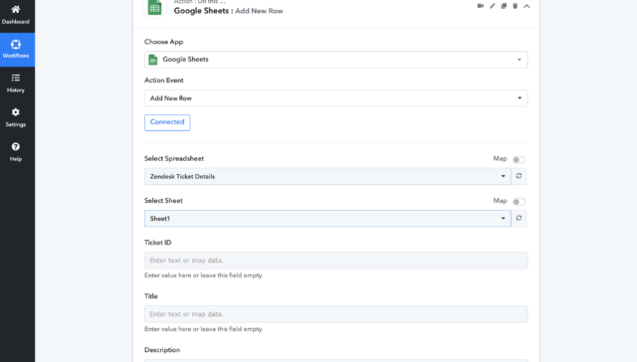
Task: Open the History section
Action: (x=16, y=84)
